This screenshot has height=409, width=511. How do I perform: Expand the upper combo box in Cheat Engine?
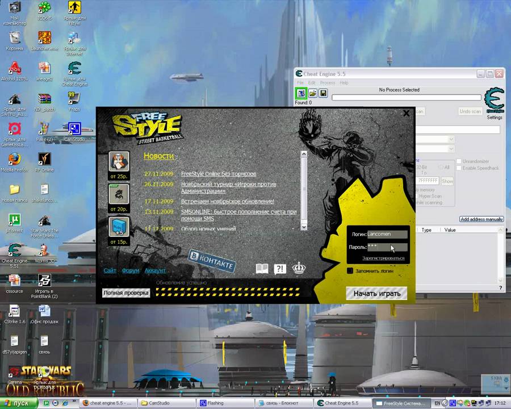tap(451, 139)
